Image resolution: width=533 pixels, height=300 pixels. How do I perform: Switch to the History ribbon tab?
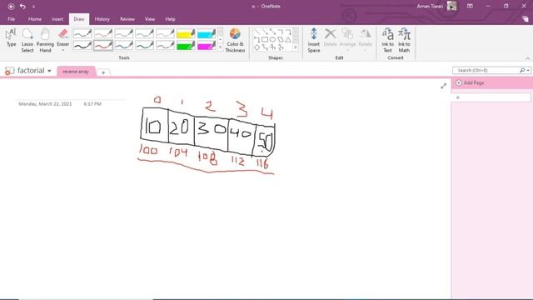(102, 19)
